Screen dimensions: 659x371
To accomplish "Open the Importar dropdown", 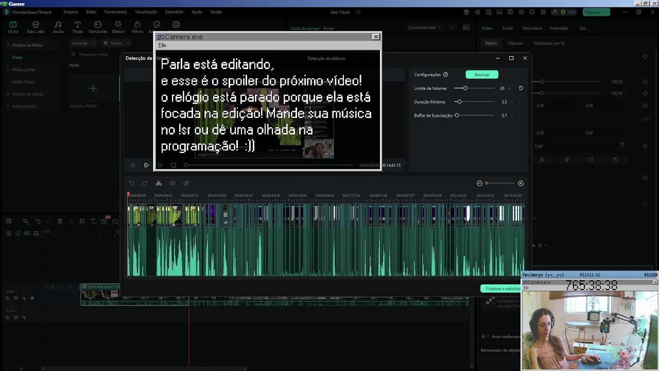I will (x=83, y=43).
